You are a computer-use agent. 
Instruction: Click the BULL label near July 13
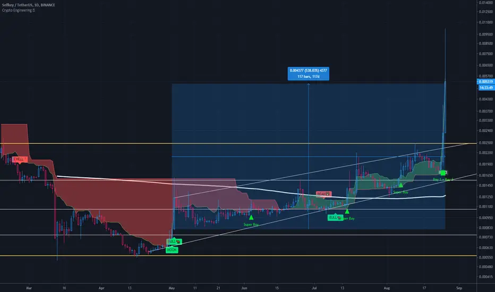click(x=335, y=218)
